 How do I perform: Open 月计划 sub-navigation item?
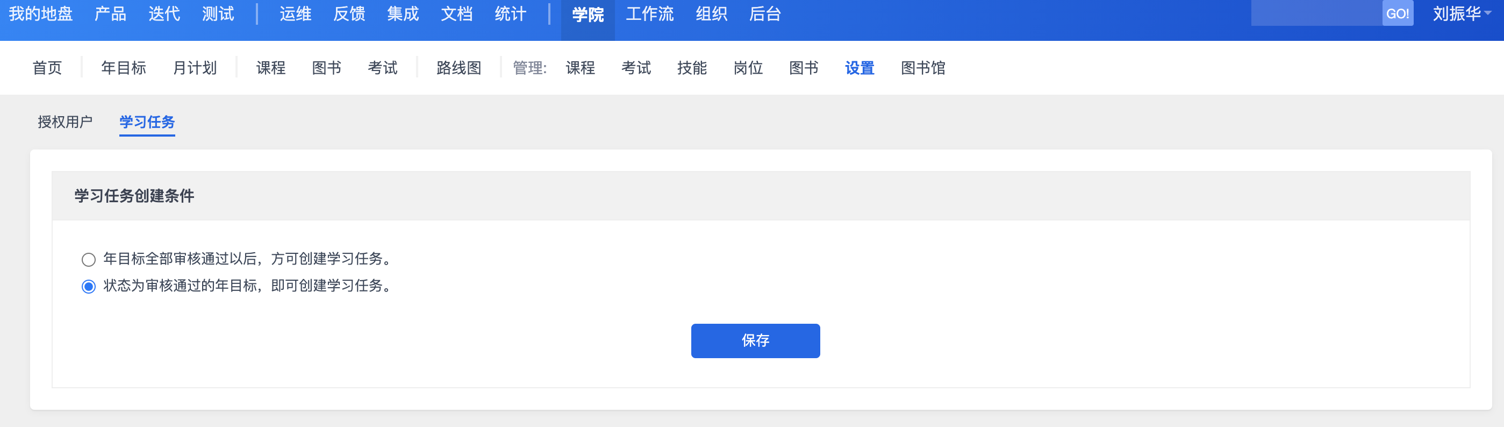[195, 68]
